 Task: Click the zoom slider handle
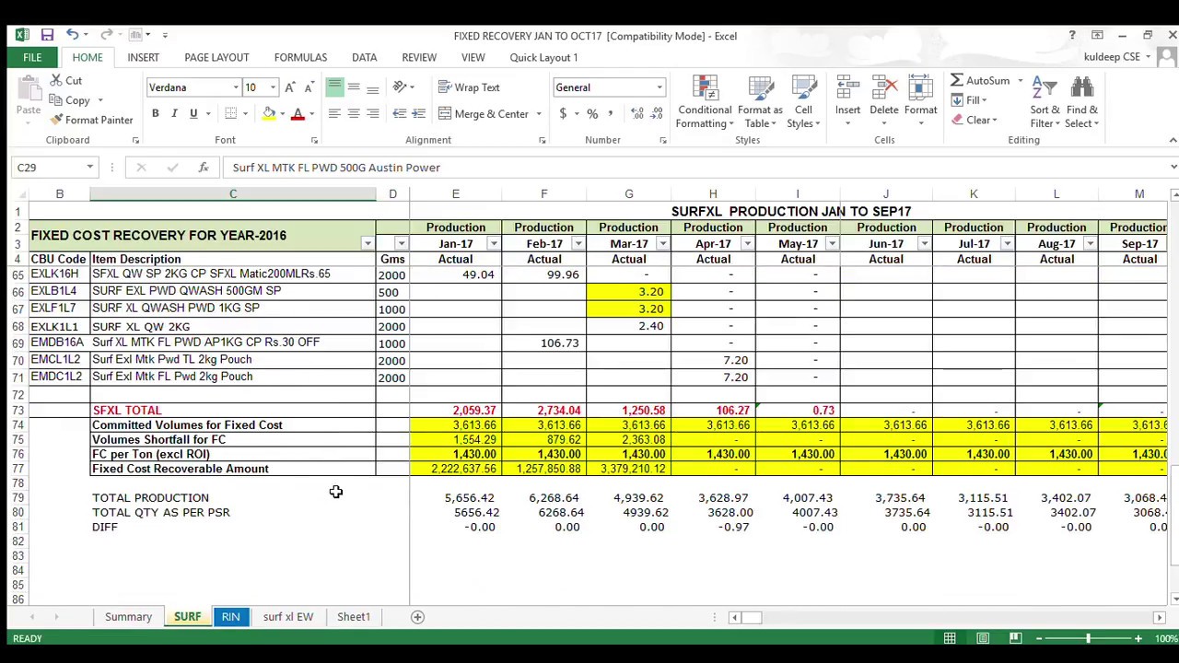coord(1088,638)
